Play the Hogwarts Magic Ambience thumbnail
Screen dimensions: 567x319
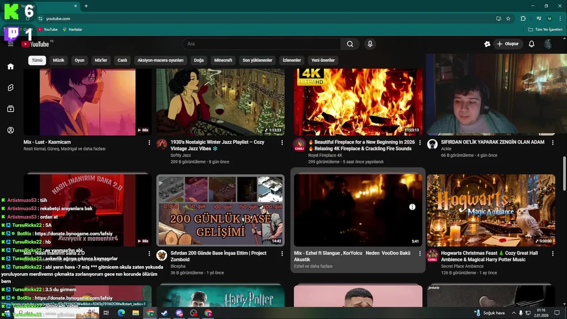tap(491, 210)
